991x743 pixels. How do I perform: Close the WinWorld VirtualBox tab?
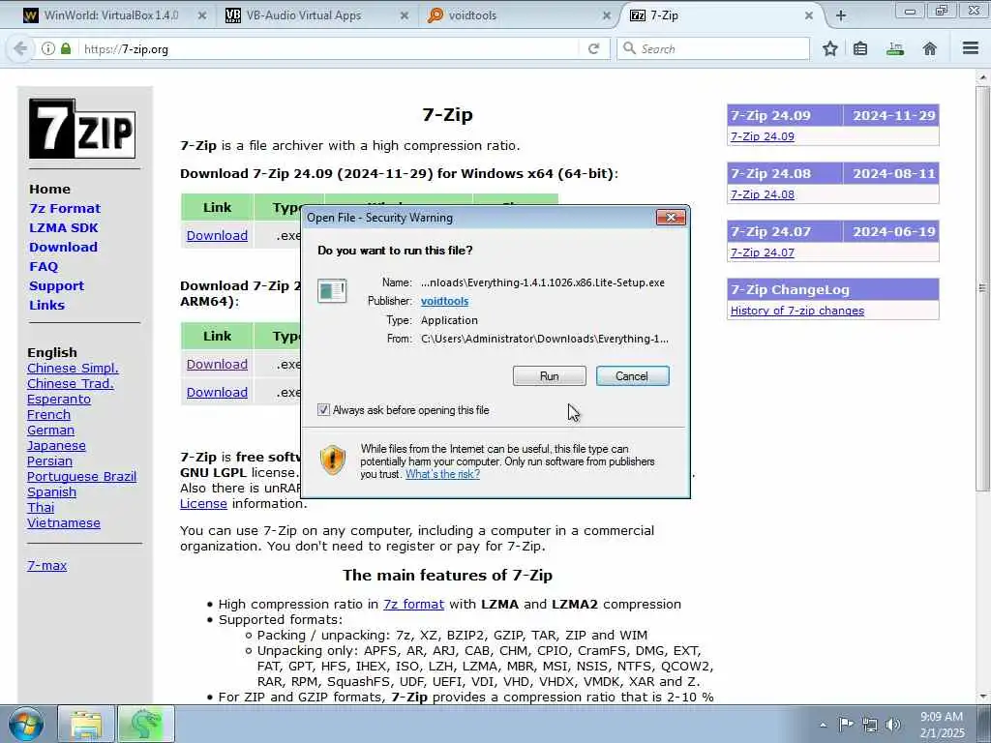202,15
